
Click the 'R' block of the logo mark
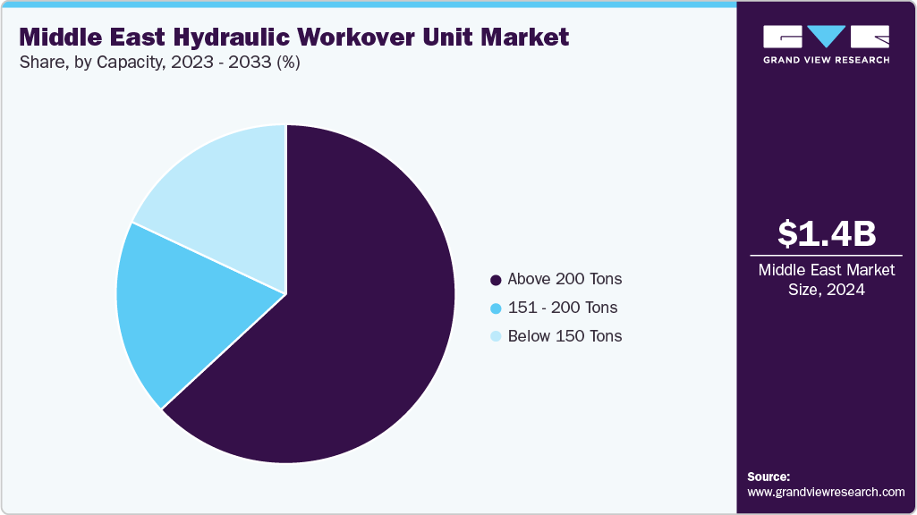870,38
